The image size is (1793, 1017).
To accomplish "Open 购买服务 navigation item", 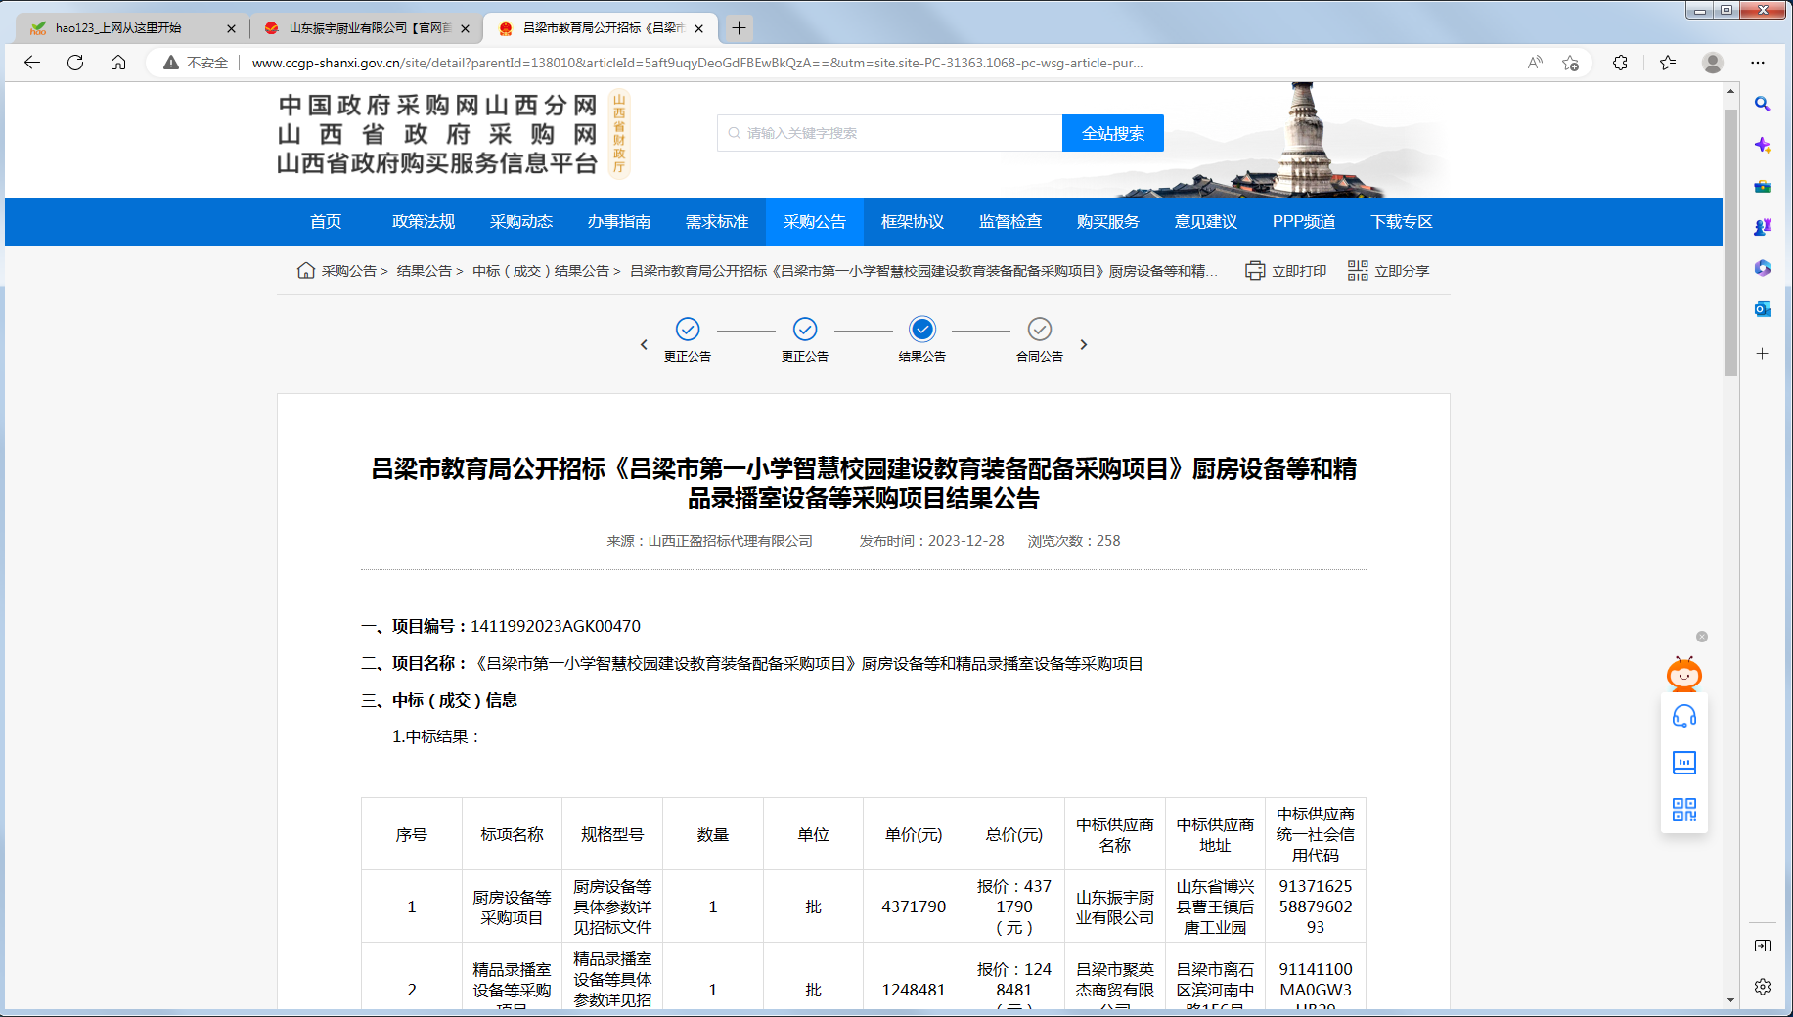I will click(1108, 222).
